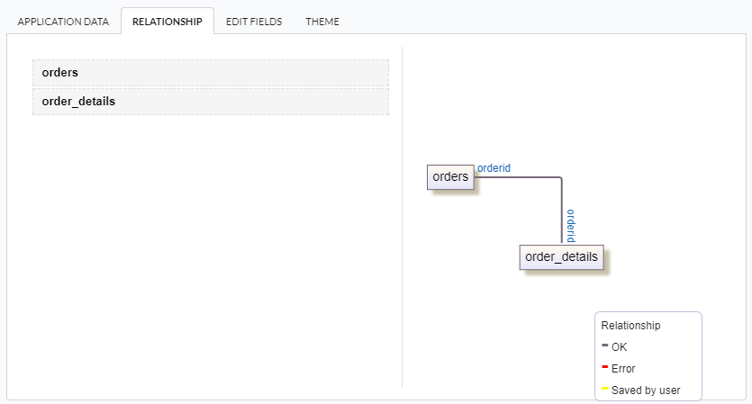Open the Application Data tab

pos(62,22)
